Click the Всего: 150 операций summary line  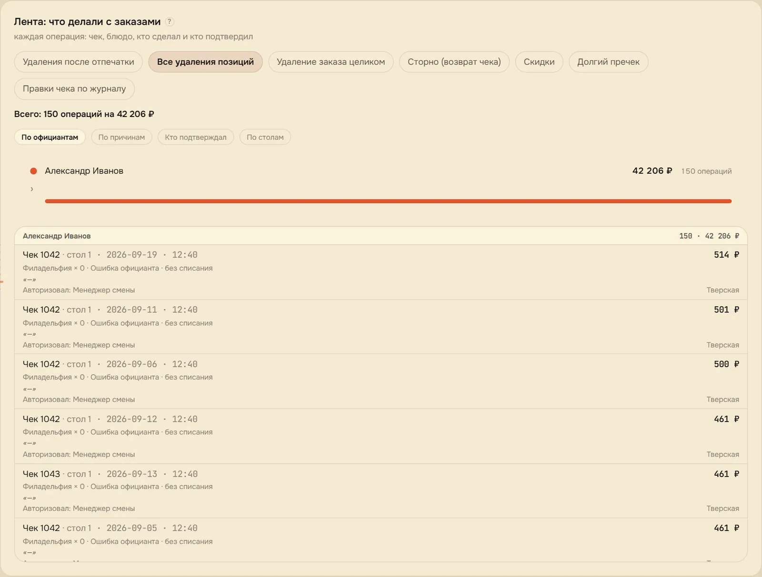tap(84, 114)
